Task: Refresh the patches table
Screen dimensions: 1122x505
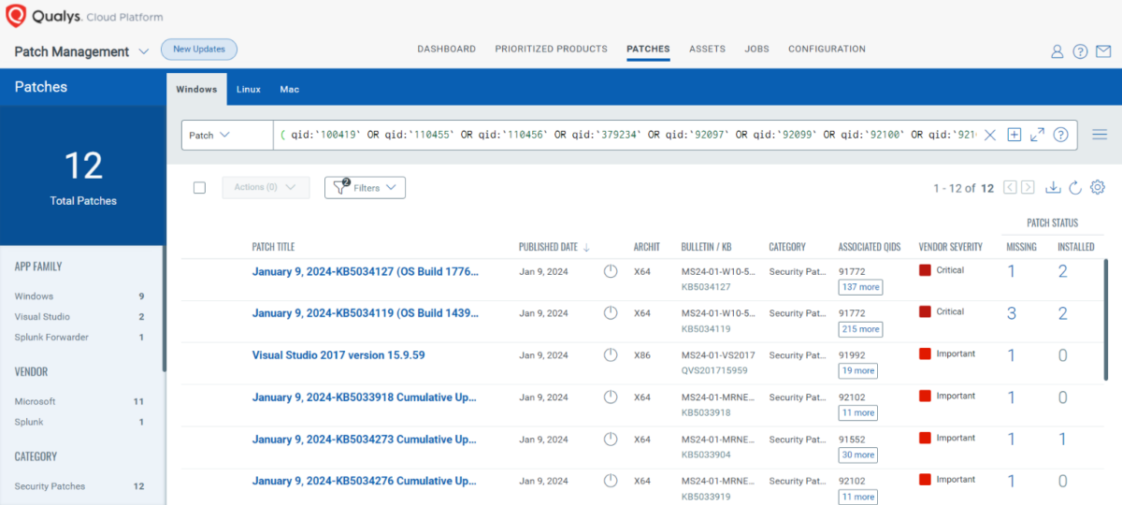Action: [x=1075, y=188]
